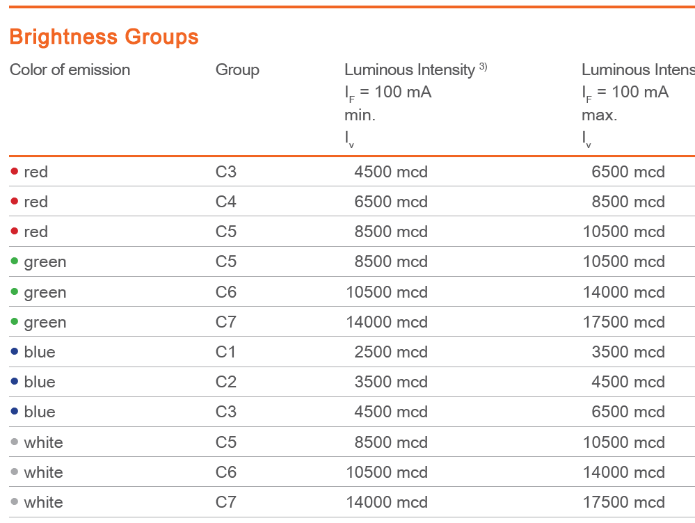Select group "C7" in the green row
This screenshot has width=695, height=523.
click(x=226, y=322)
